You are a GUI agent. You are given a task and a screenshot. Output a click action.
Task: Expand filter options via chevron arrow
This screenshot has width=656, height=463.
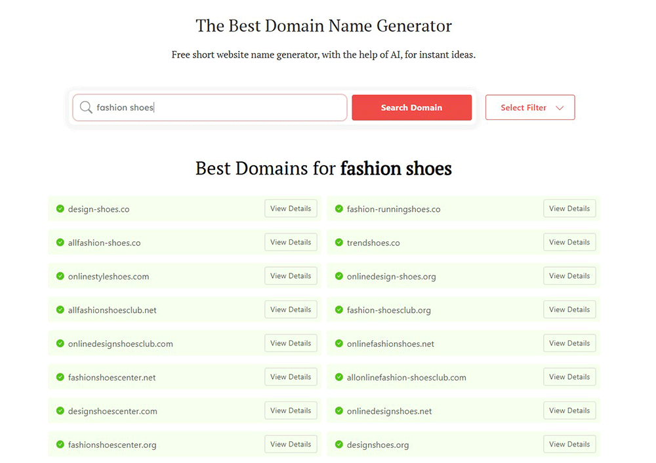560,108
